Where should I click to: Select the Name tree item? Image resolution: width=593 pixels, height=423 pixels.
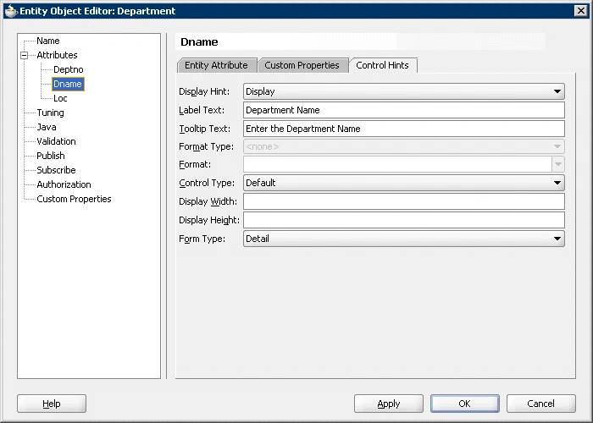(48, 41)
